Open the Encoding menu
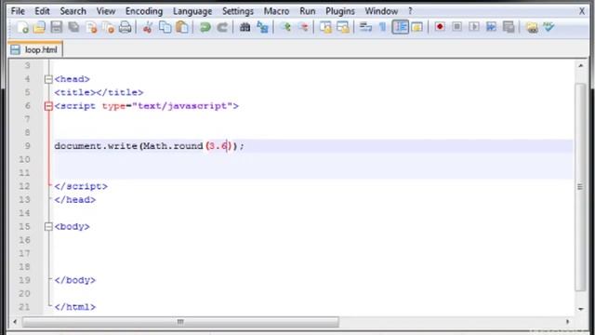Image resolution: width=595 pixels, height=335 pixels. tap(144, 11)
